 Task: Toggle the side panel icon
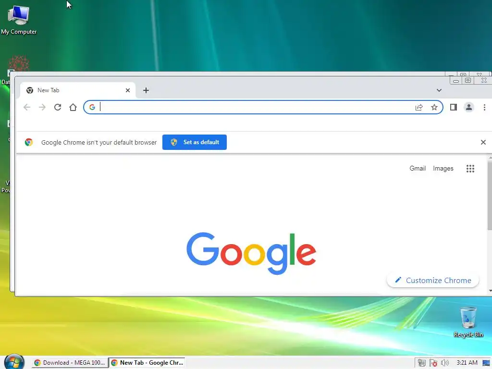(x=454, y=107)
